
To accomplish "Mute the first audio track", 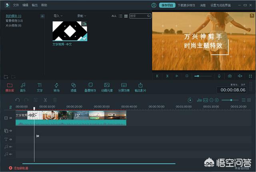I will 10,147.
